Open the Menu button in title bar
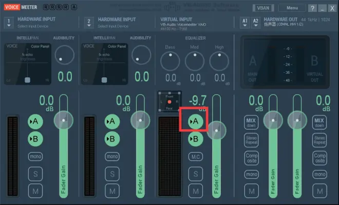 (x=292, y=8)
